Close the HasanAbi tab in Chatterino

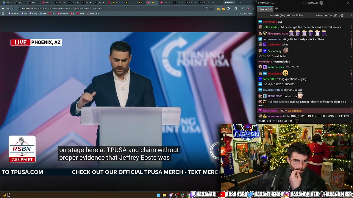pyautogui.click(x=271, y=9)
